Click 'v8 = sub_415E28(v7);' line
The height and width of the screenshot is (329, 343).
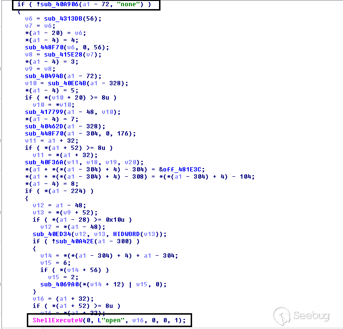point(63,55)
